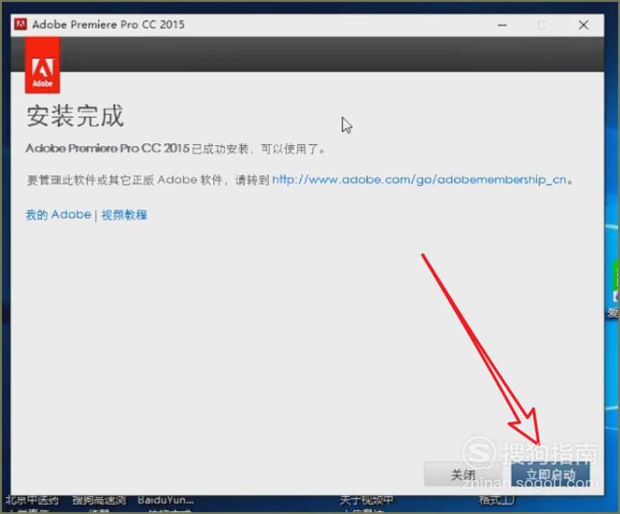Click the disabled maximize button

(543, 25)
